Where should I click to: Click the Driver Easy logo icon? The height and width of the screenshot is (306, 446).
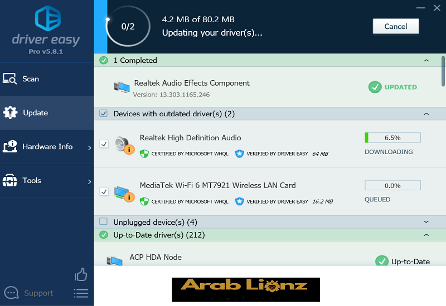(48, 18)
